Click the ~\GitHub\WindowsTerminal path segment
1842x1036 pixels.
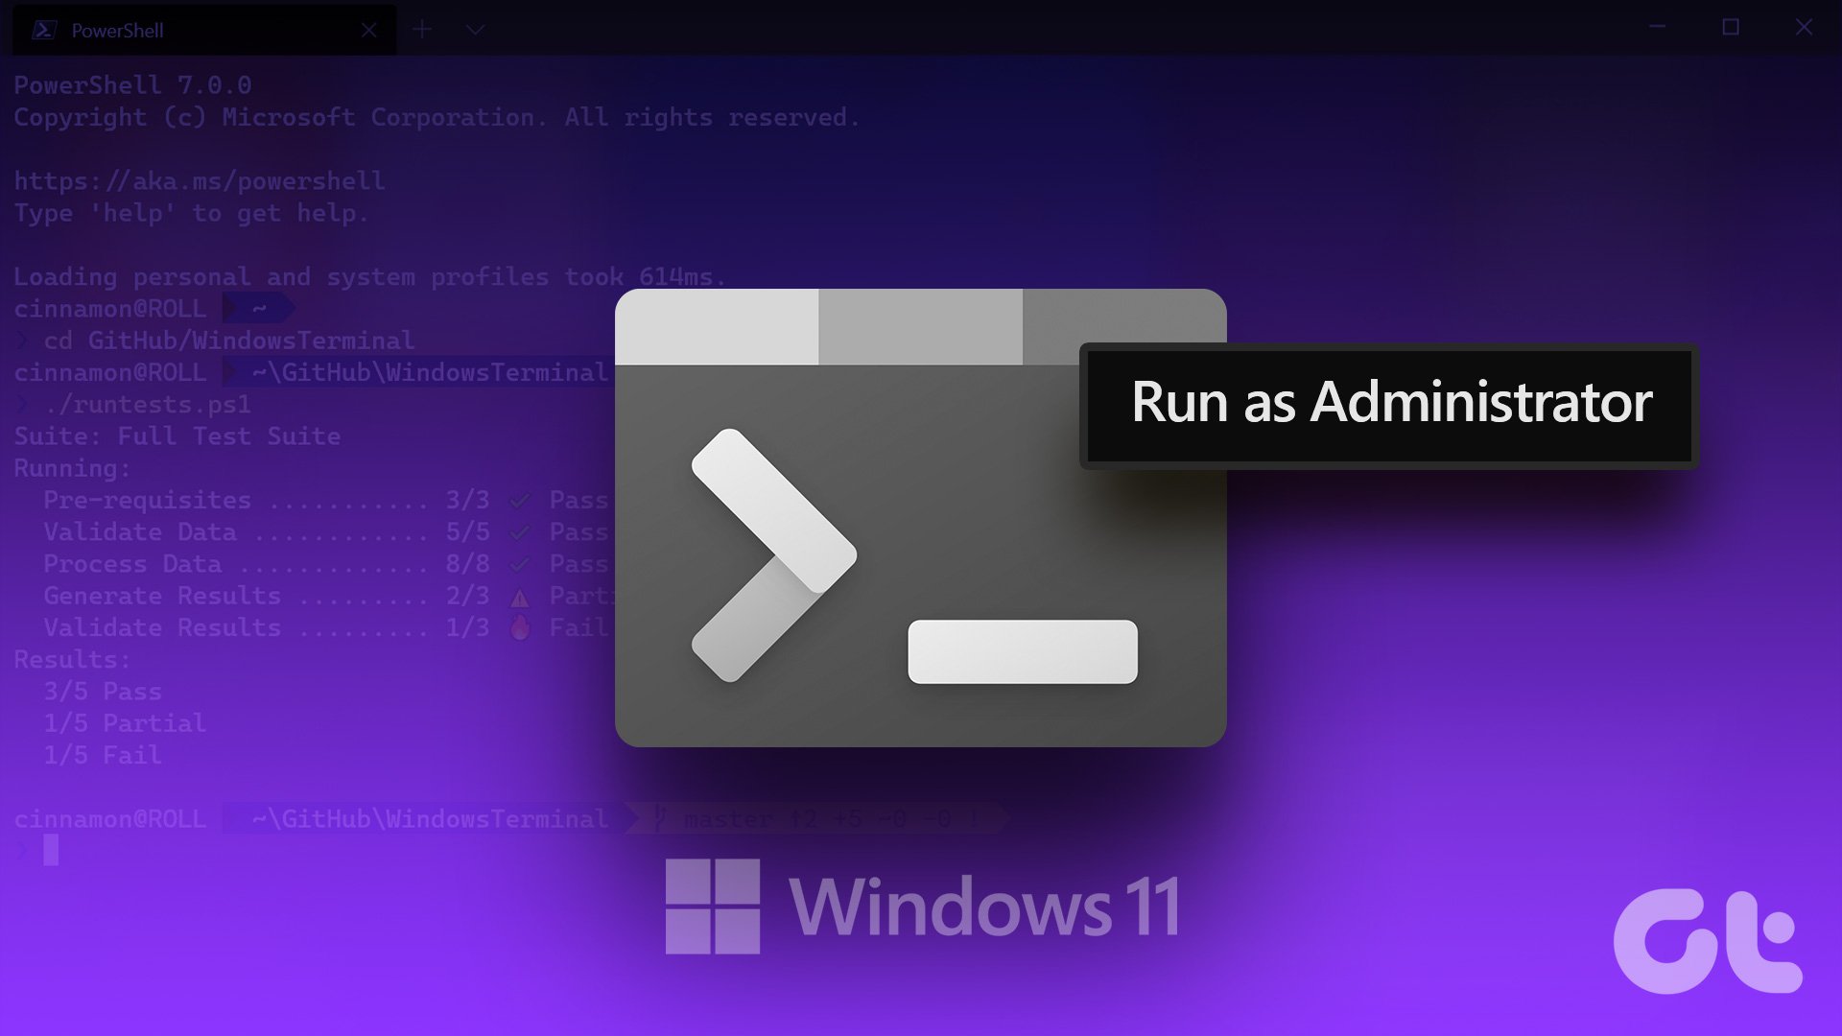[x=427, y=372]
